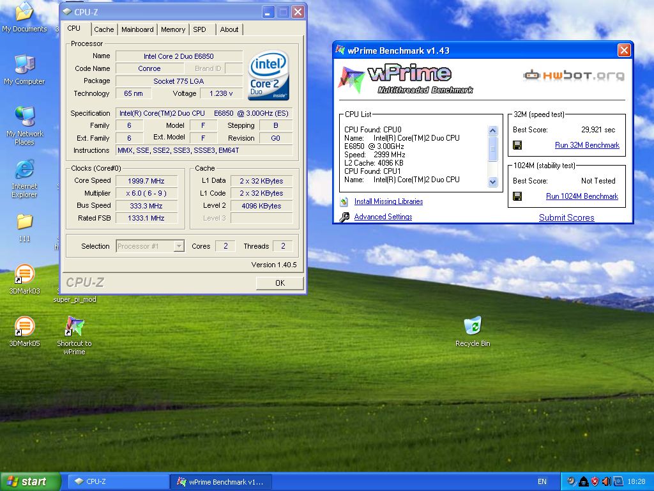The height and width of the screenshot is (491, 654).
Task: Click the wPrime logo graphic
Action: (406, 79)
